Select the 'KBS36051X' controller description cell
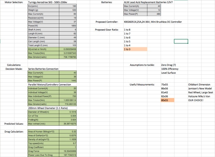Screen dimensions: 215x157 [x=153, y=22]
